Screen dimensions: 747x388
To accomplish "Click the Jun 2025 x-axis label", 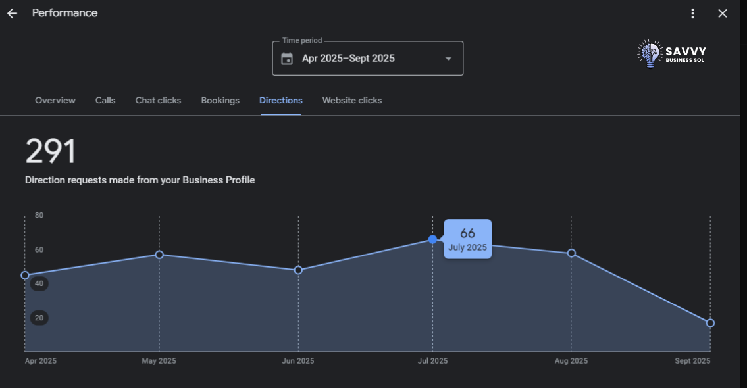I will coord(298,361).
